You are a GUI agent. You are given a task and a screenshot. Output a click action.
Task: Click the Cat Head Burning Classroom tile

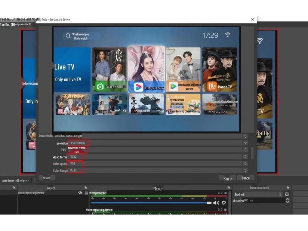pyautogui.click(x=183, y=104)
